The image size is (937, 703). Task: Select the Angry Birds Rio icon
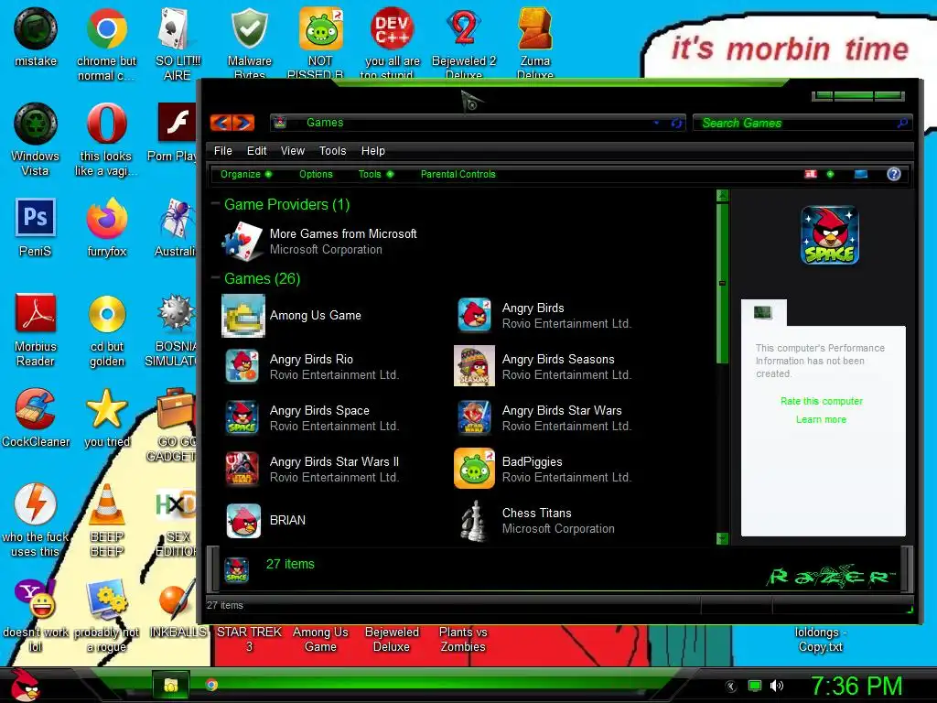(x=242, y=366)
